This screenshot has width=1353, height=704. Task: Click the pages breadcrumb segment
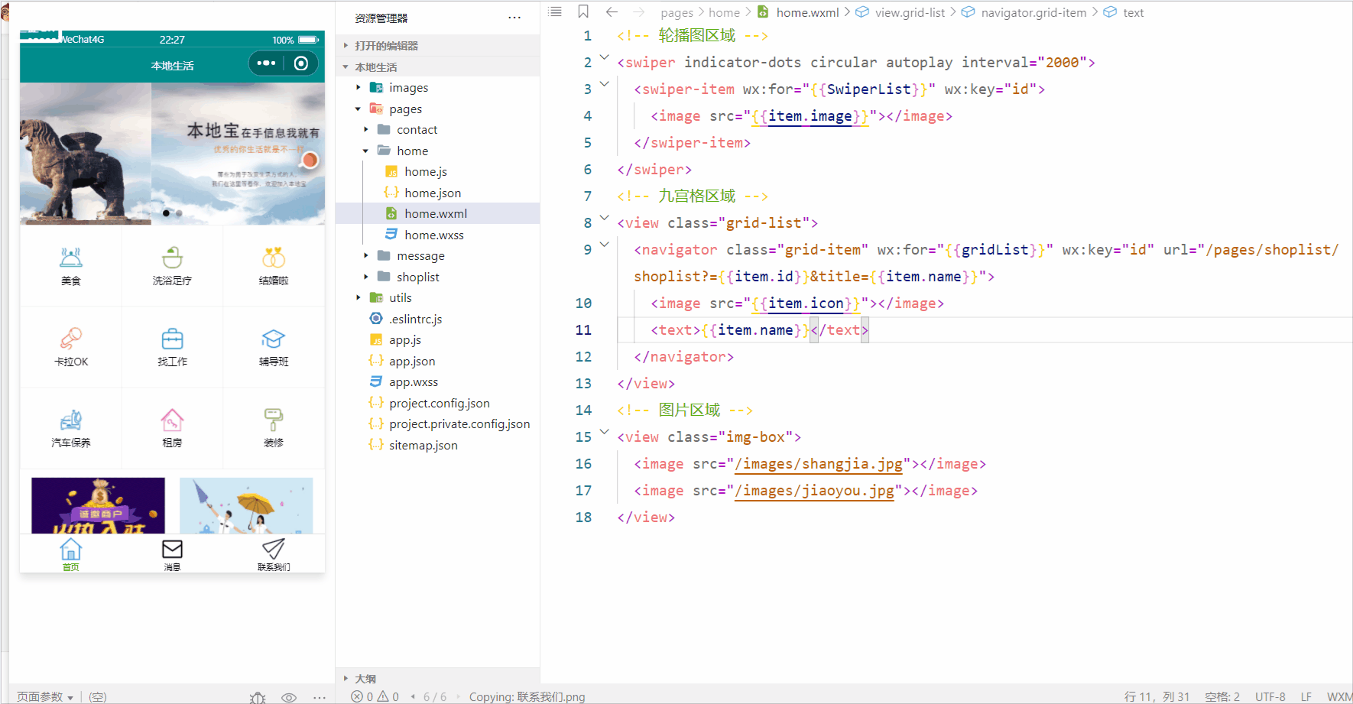676,12
